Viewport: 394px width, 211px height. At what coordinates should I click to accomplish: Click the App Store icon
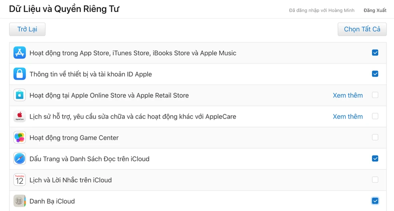(x=20, y=53)
